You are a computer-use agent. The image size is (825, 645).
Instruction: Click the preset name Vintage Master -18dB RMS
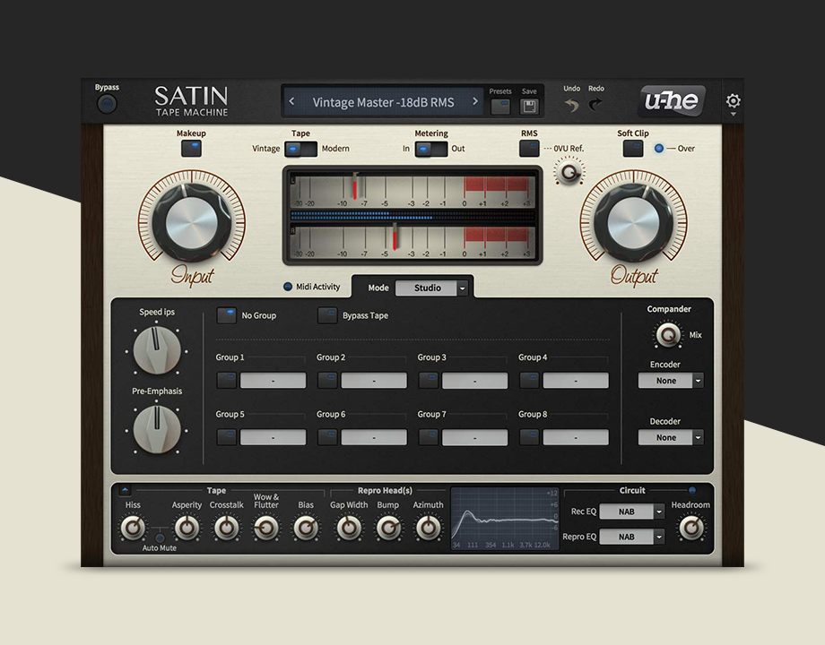(x=384, y=102)
